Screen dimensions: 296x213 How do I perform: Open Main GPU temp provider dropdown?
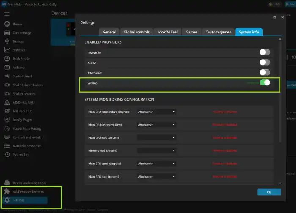pyautogui.click(x=156, y=164)
